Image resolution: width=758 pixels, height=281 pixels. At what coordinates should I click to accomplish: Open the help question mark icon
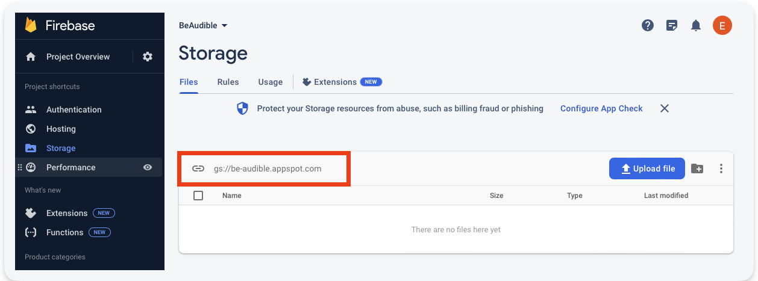pyautogui.click(x=648, y=25)
